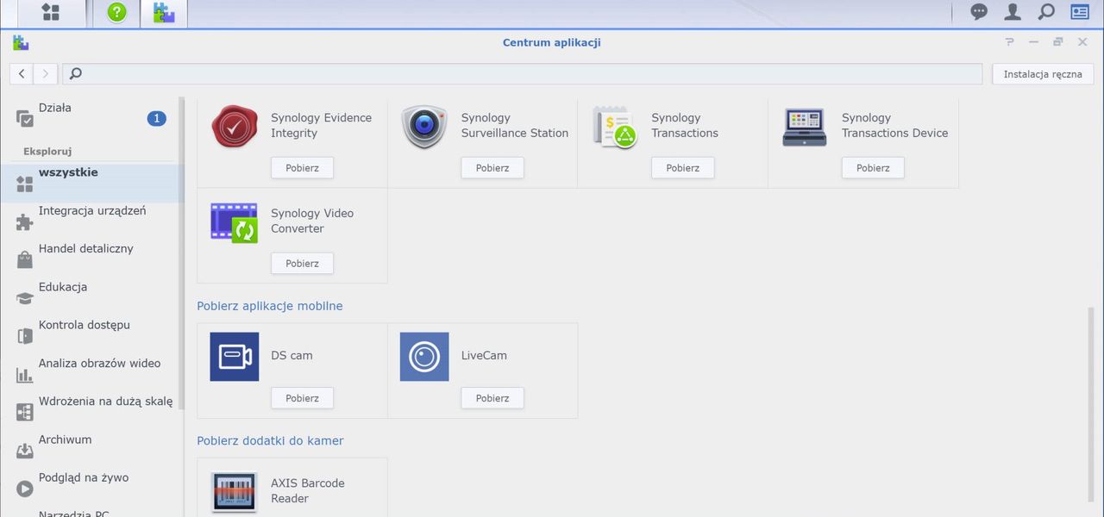Click the help question mark in the window title bar
The width and height of the screenshot is (1104, 517).
pos(1010,42)
